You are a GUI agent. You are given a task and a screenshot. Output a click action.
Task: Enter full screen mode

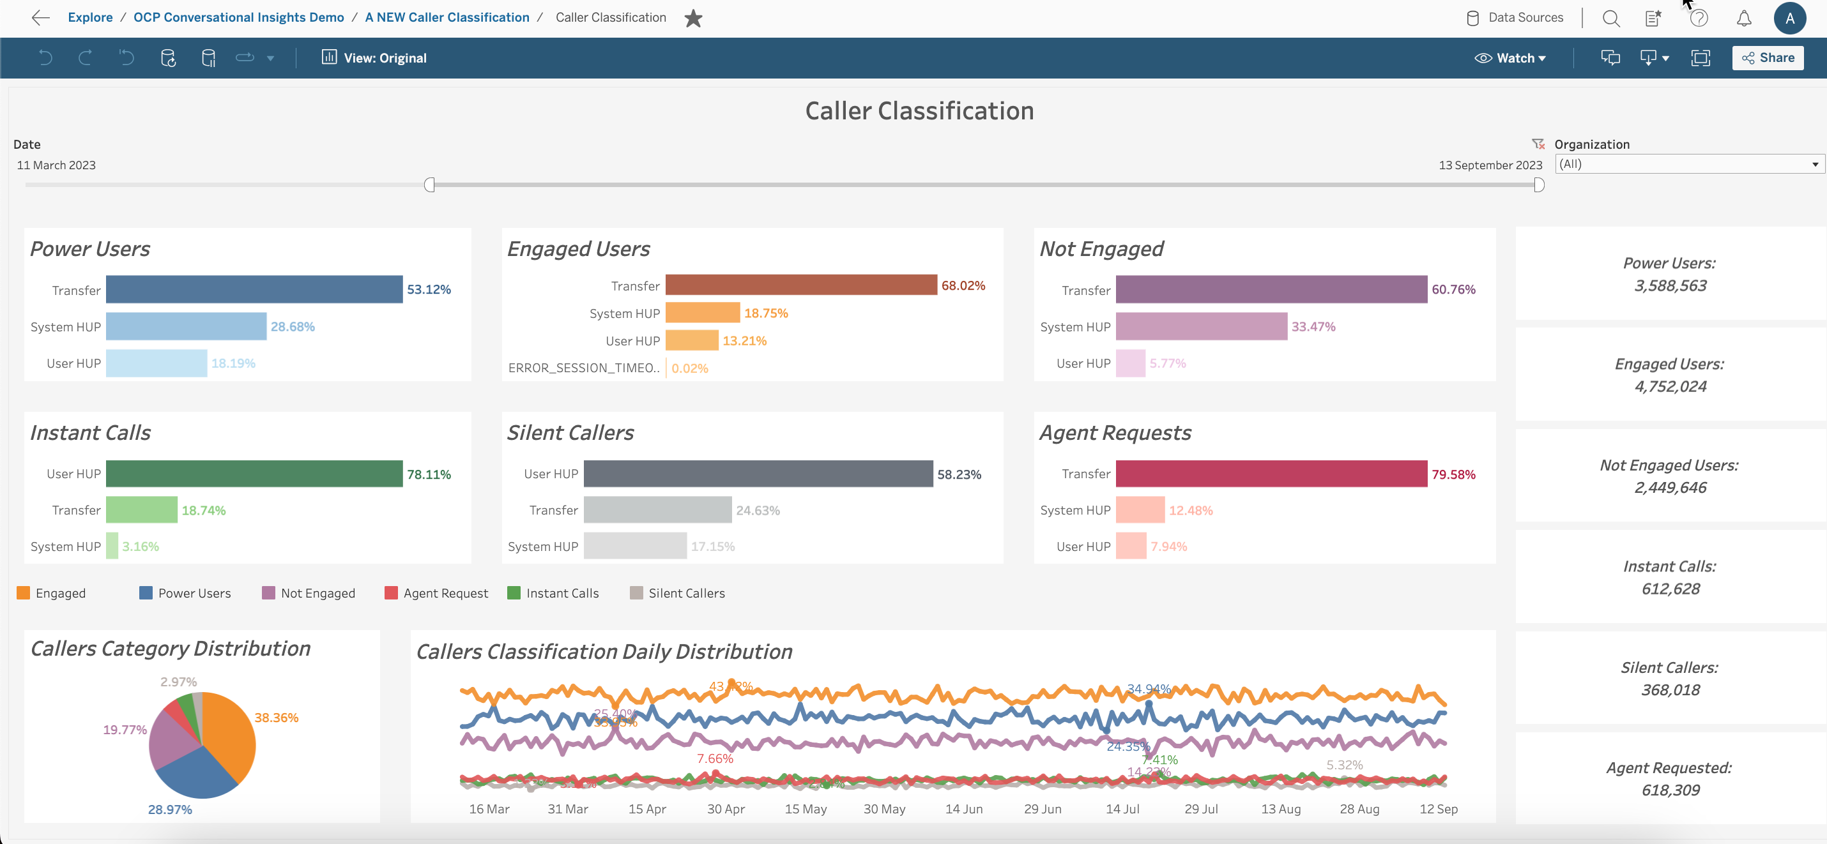(1701, 58)
